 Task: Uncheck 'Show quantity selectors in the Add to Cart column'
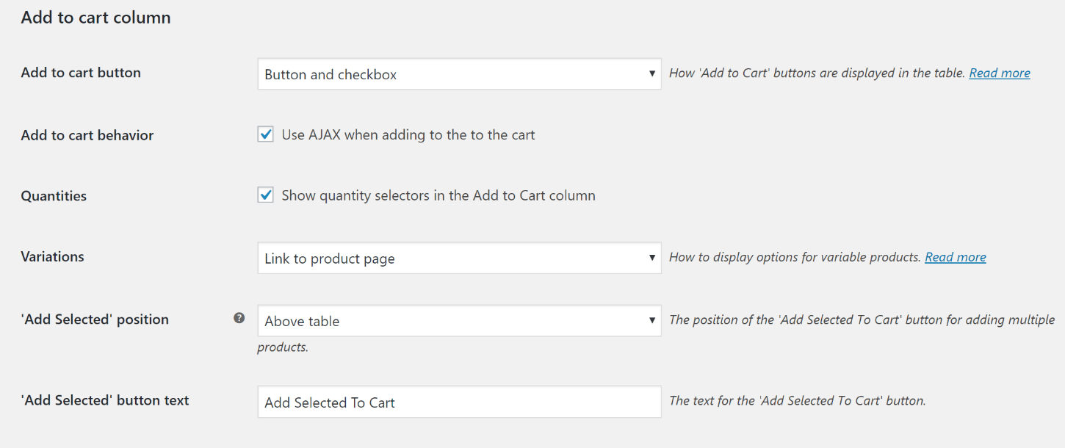pos(265,195)
